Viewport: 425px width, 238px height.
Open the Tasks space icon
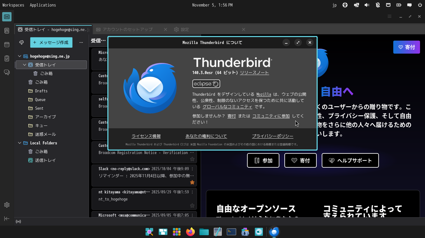tap(7, 59)
